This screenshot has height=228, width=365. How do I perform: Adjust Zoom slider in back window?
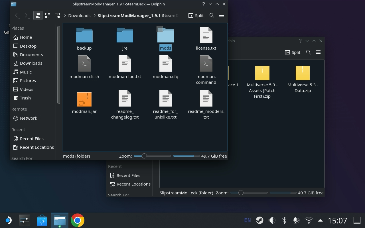[249, 193]
